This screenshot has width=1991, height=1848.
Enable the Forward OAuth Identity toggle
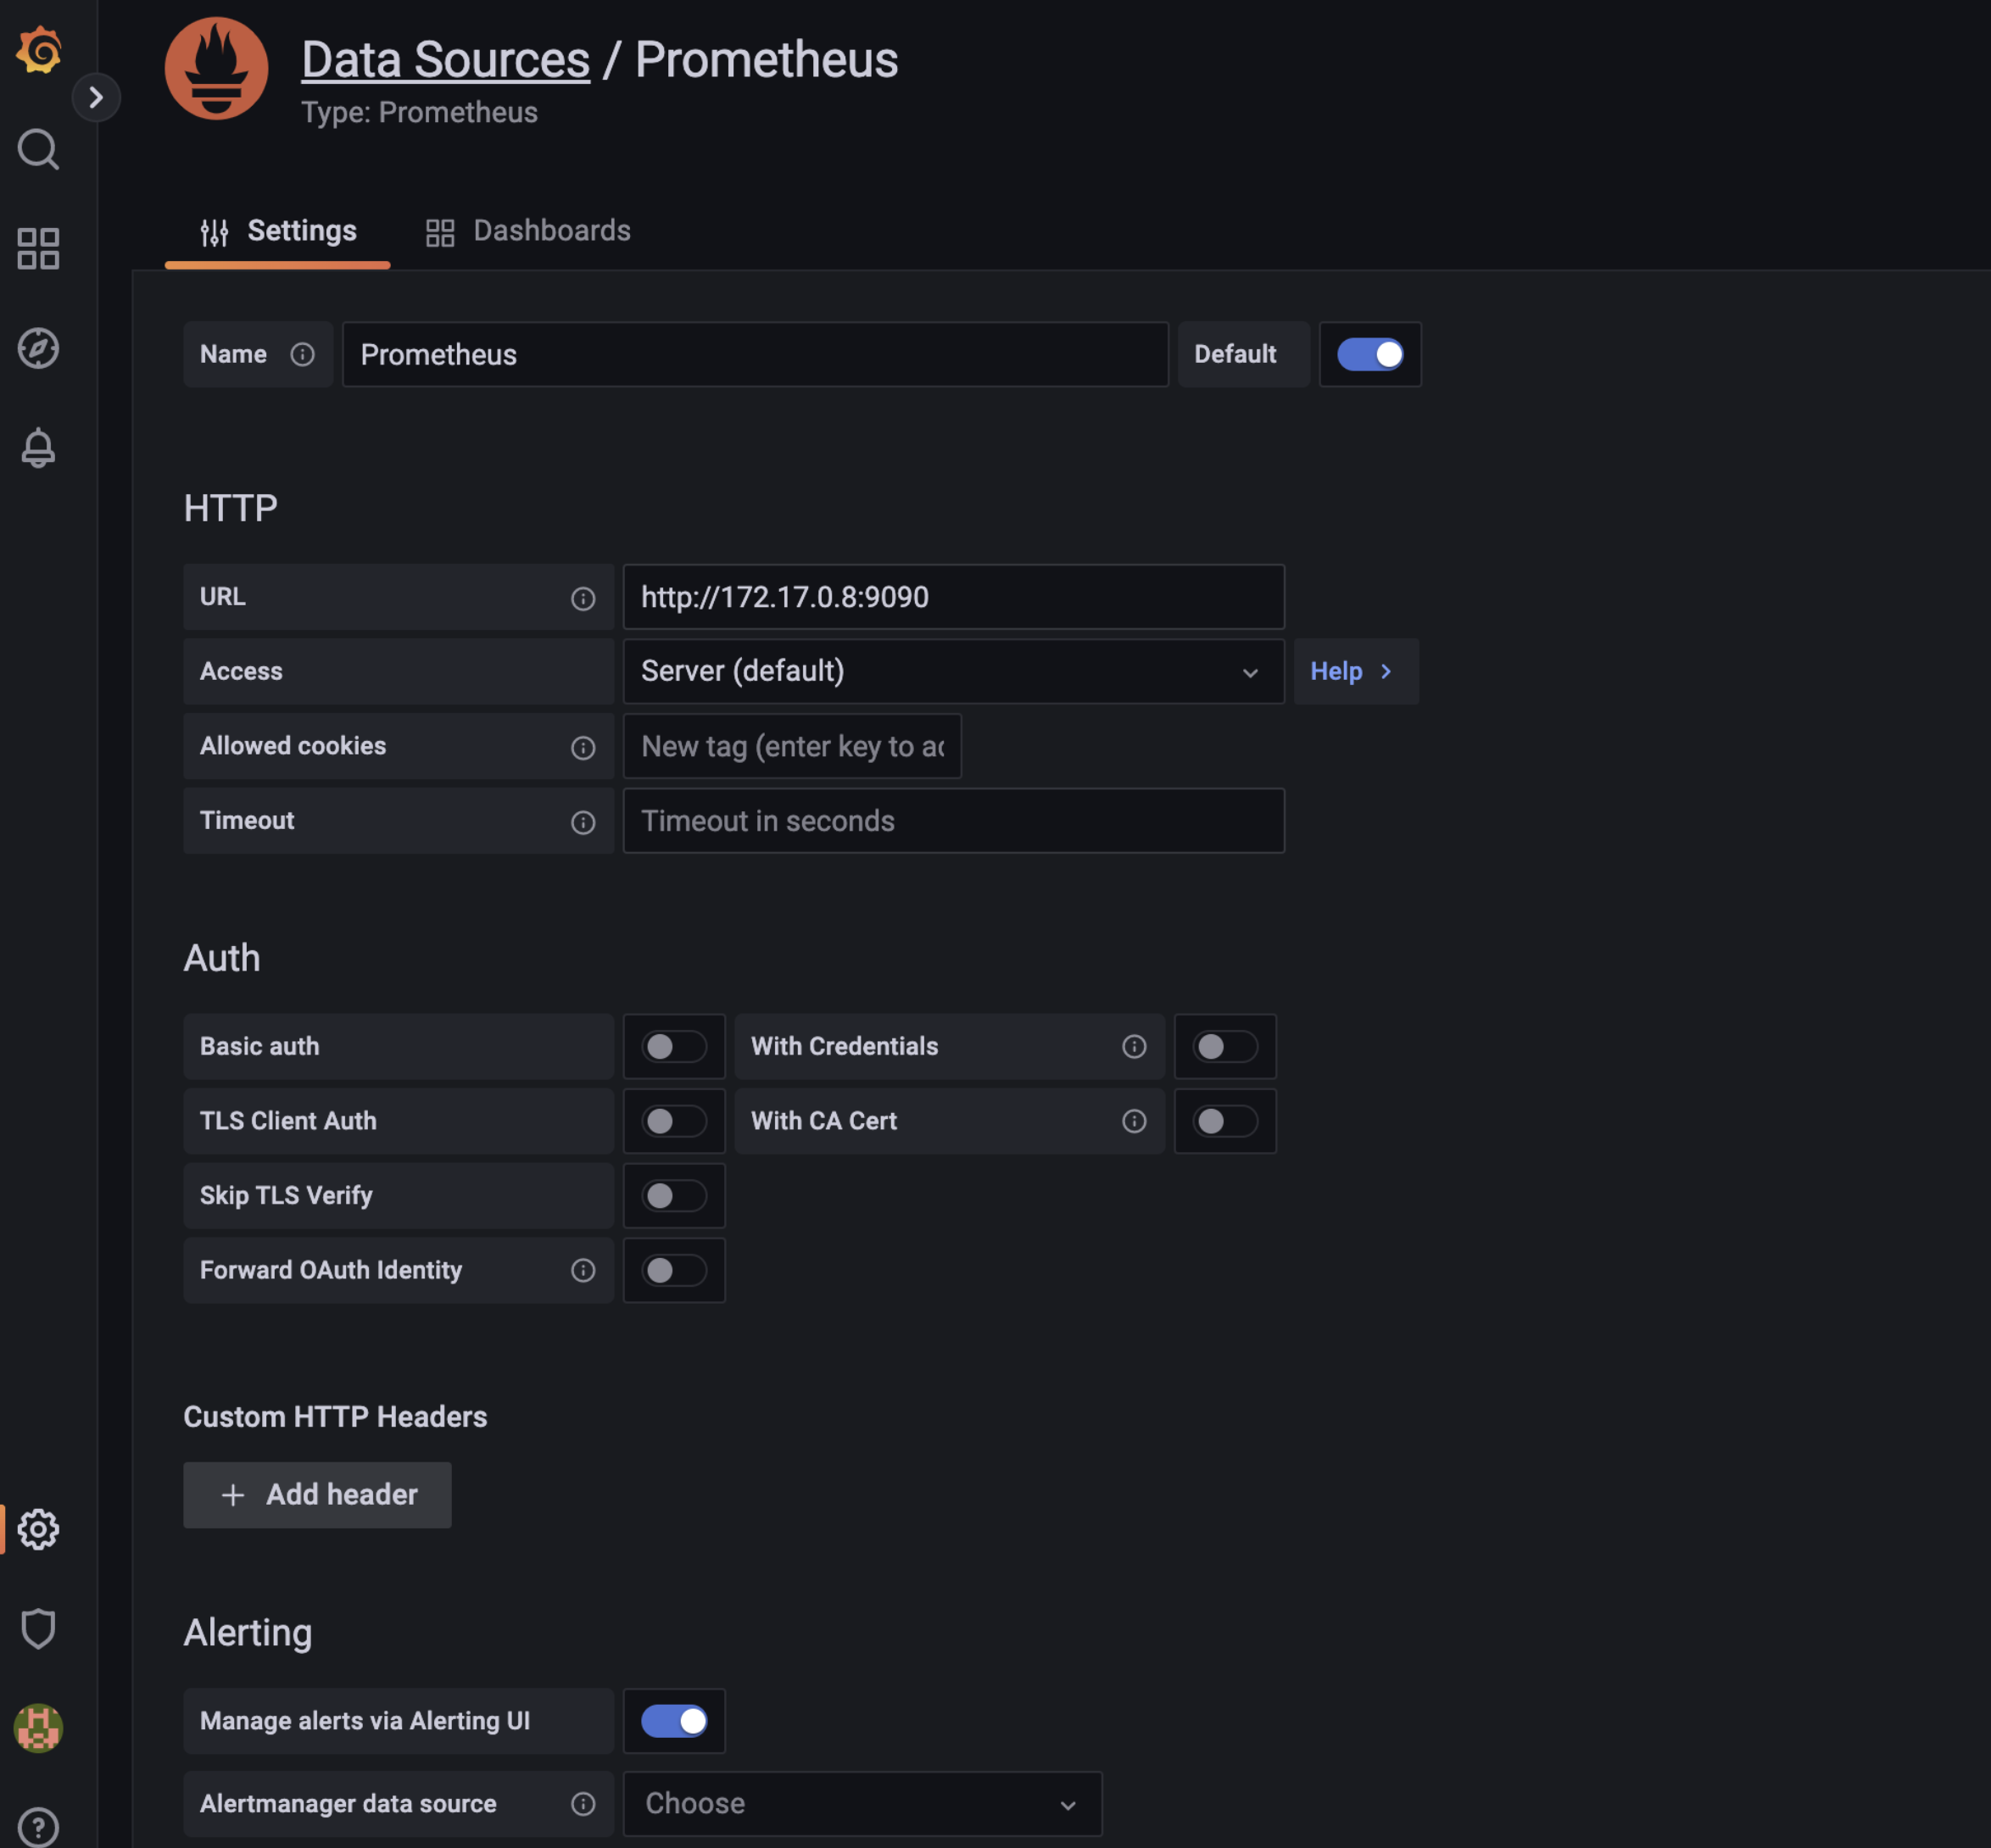pos(674,1270)
